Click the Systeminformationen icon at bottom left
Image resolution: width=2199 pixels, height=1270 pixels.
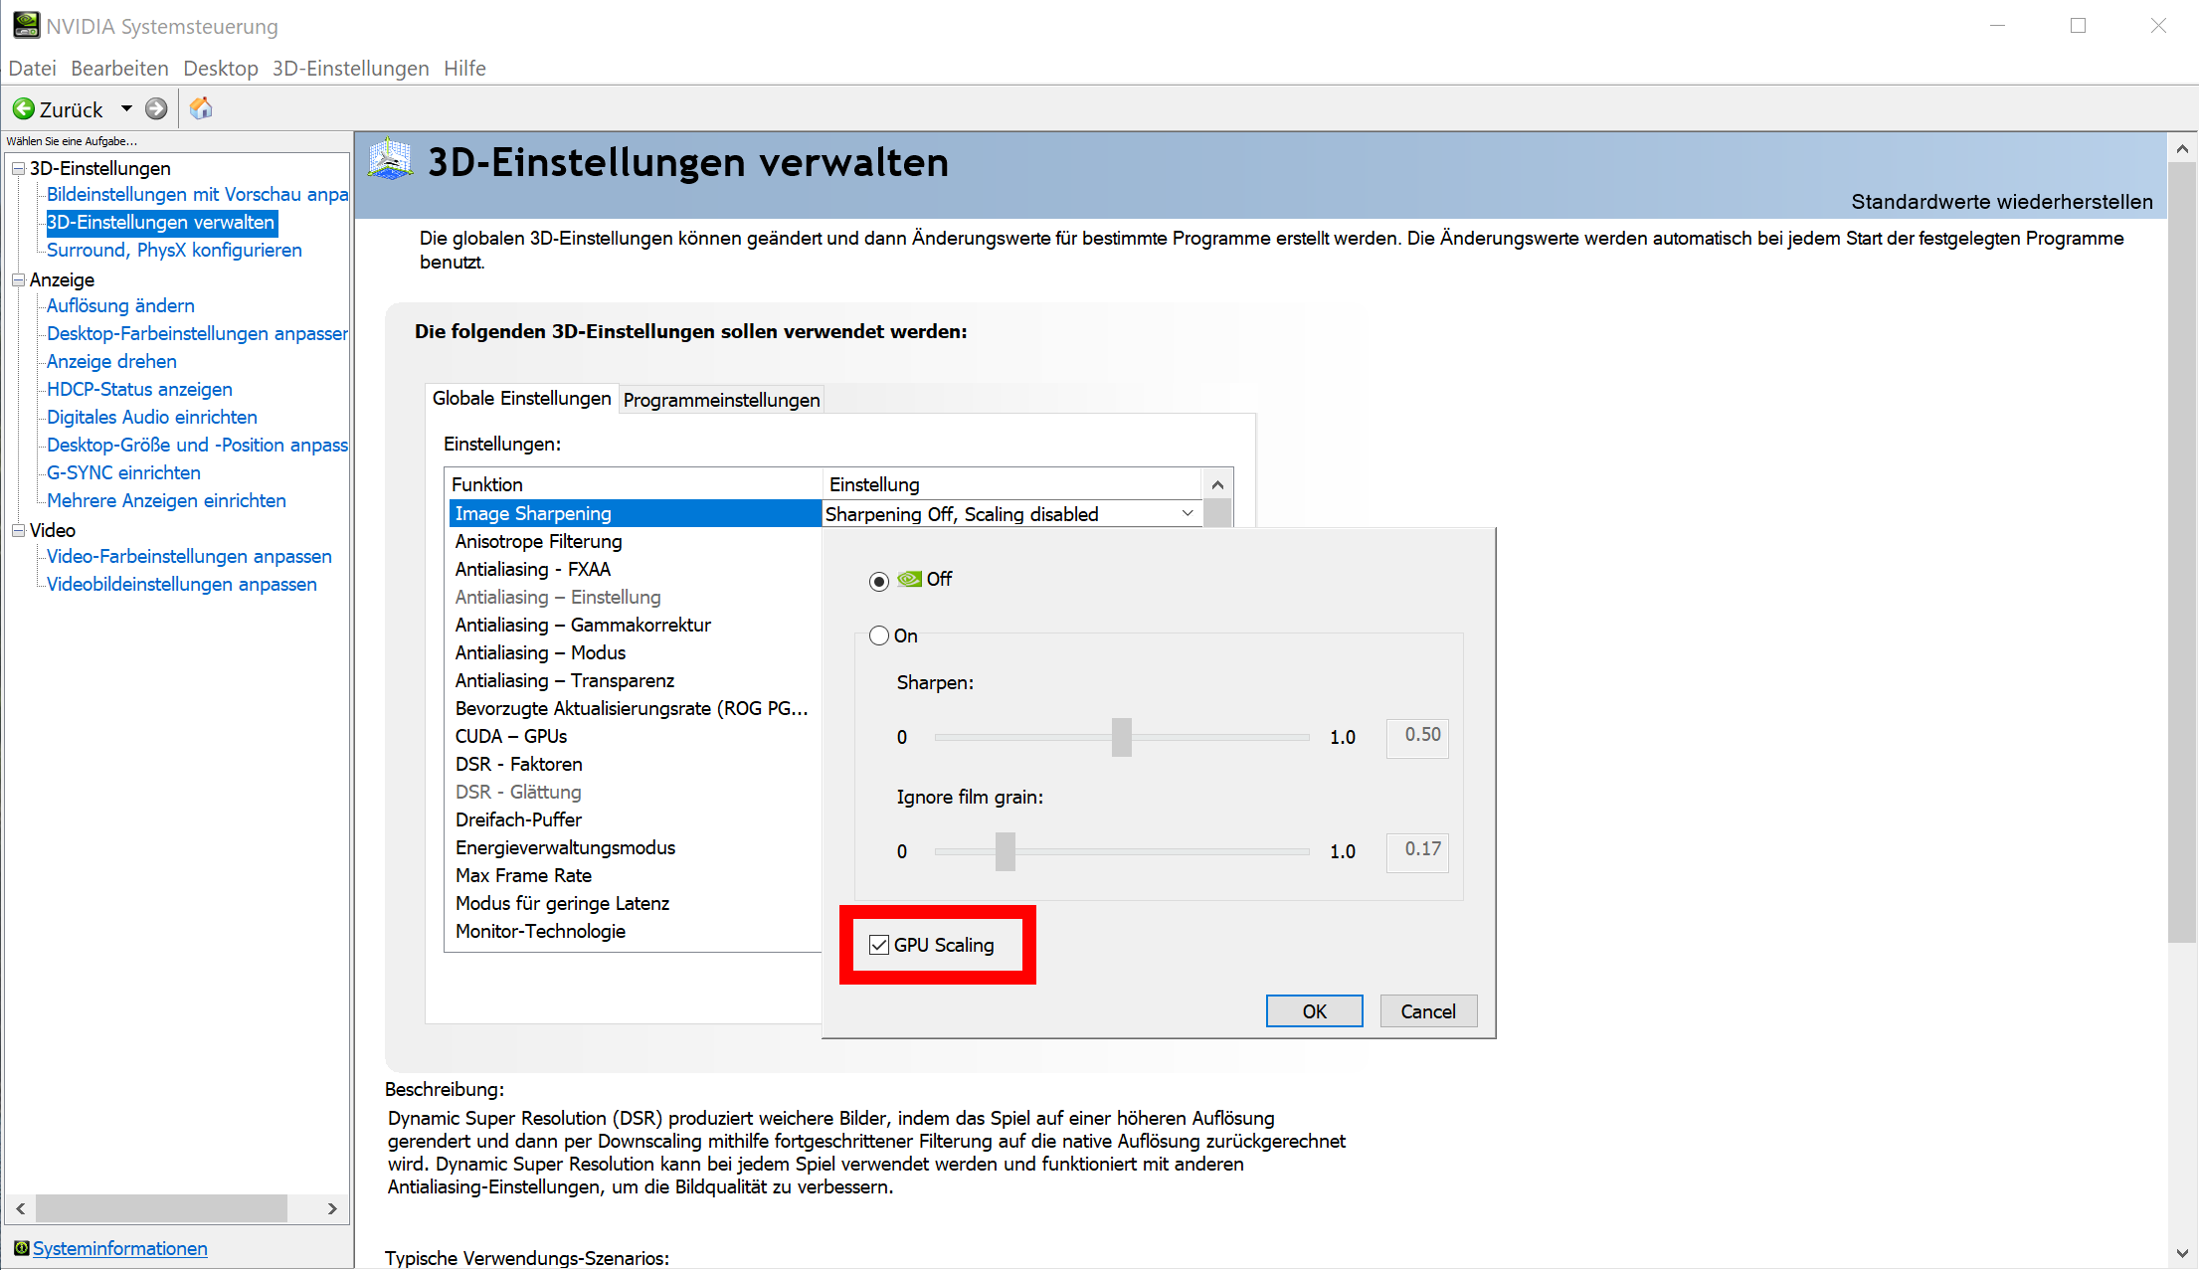21,1248
